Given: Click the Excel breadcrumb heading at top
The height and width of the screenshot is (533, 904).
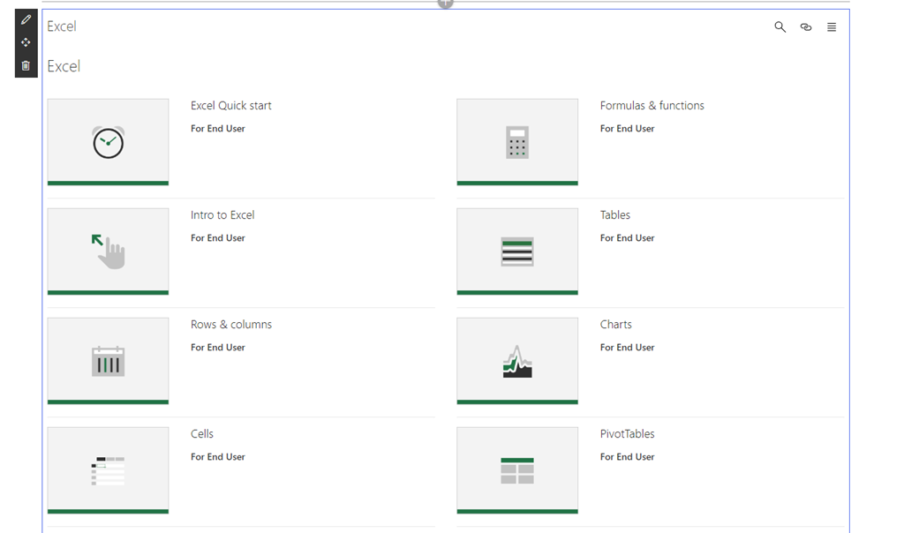Looking at the screenshot, I should tap(62, 26).
